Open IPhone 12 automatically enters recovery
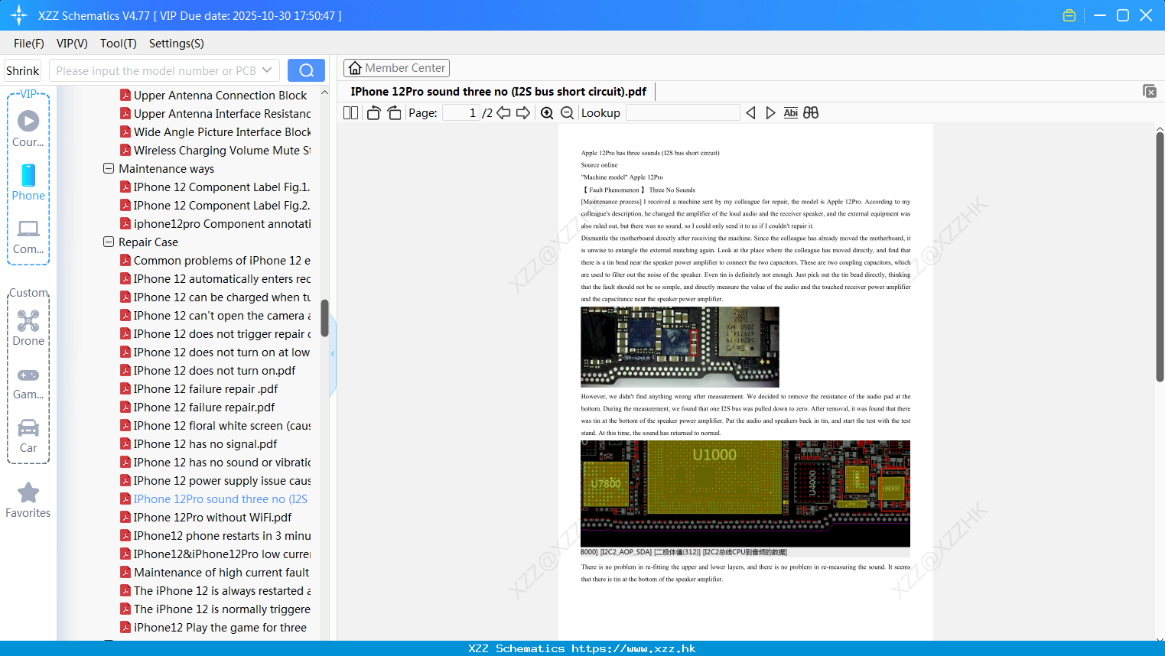The width and height of the screenshot is (1165, 656). point(216,278)
